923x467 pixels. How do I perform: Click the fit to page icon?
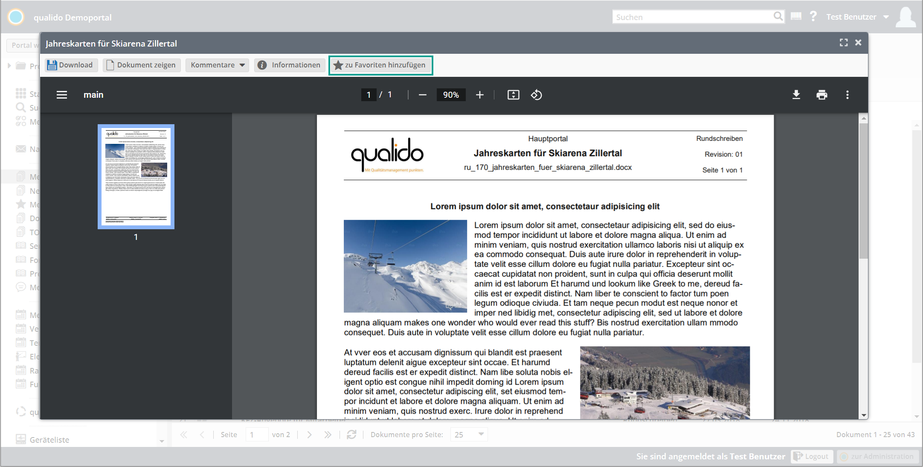pyautogui.click(x=514, y=95)
